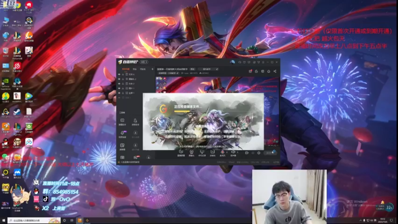Viewport: 398px width, 224px height.
Task: Click the share icon in stream header
Action: pos(275,71)
